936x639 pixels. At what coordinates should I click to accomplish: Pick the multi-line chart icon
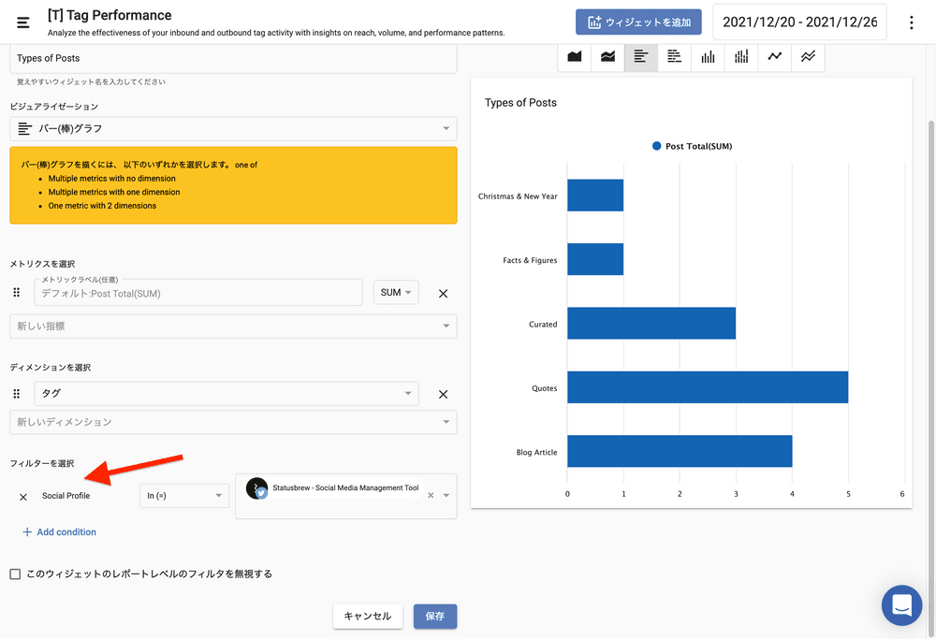click(x=808, y=57)
